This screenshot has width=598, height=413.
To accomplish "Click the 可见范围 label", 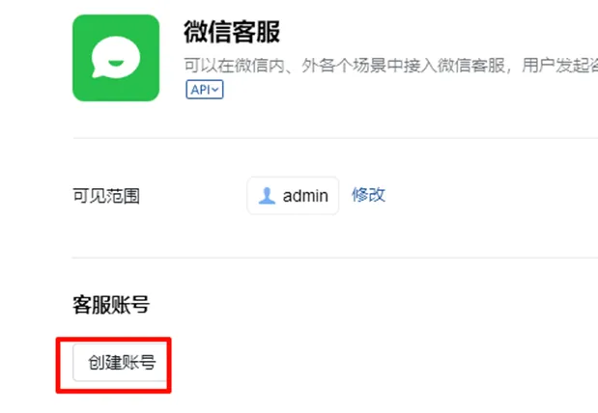I will pyautogui.click(x=106, y=196).
